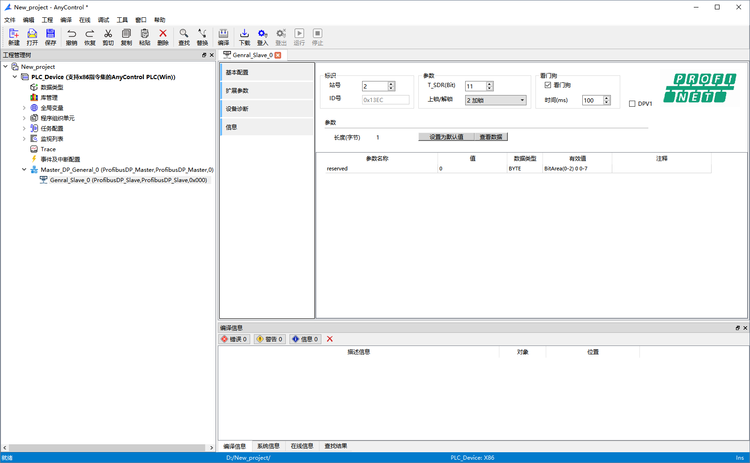This screenshot has width=750, height=463.
Task: Click the 站号 input field
Action: pos(375,86)
